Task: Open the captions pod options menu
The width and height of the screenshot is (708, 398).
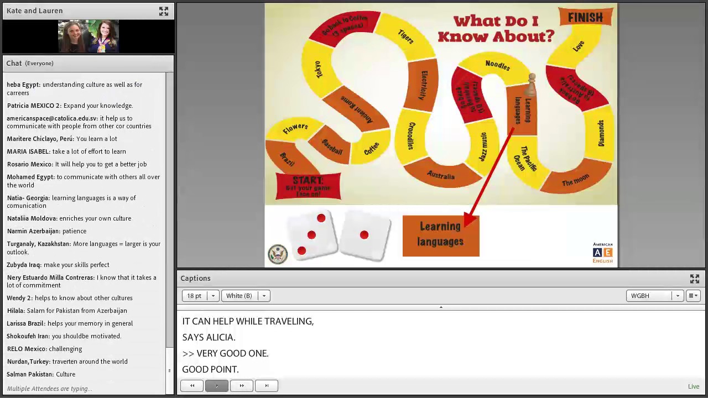Action: (693, 296)
